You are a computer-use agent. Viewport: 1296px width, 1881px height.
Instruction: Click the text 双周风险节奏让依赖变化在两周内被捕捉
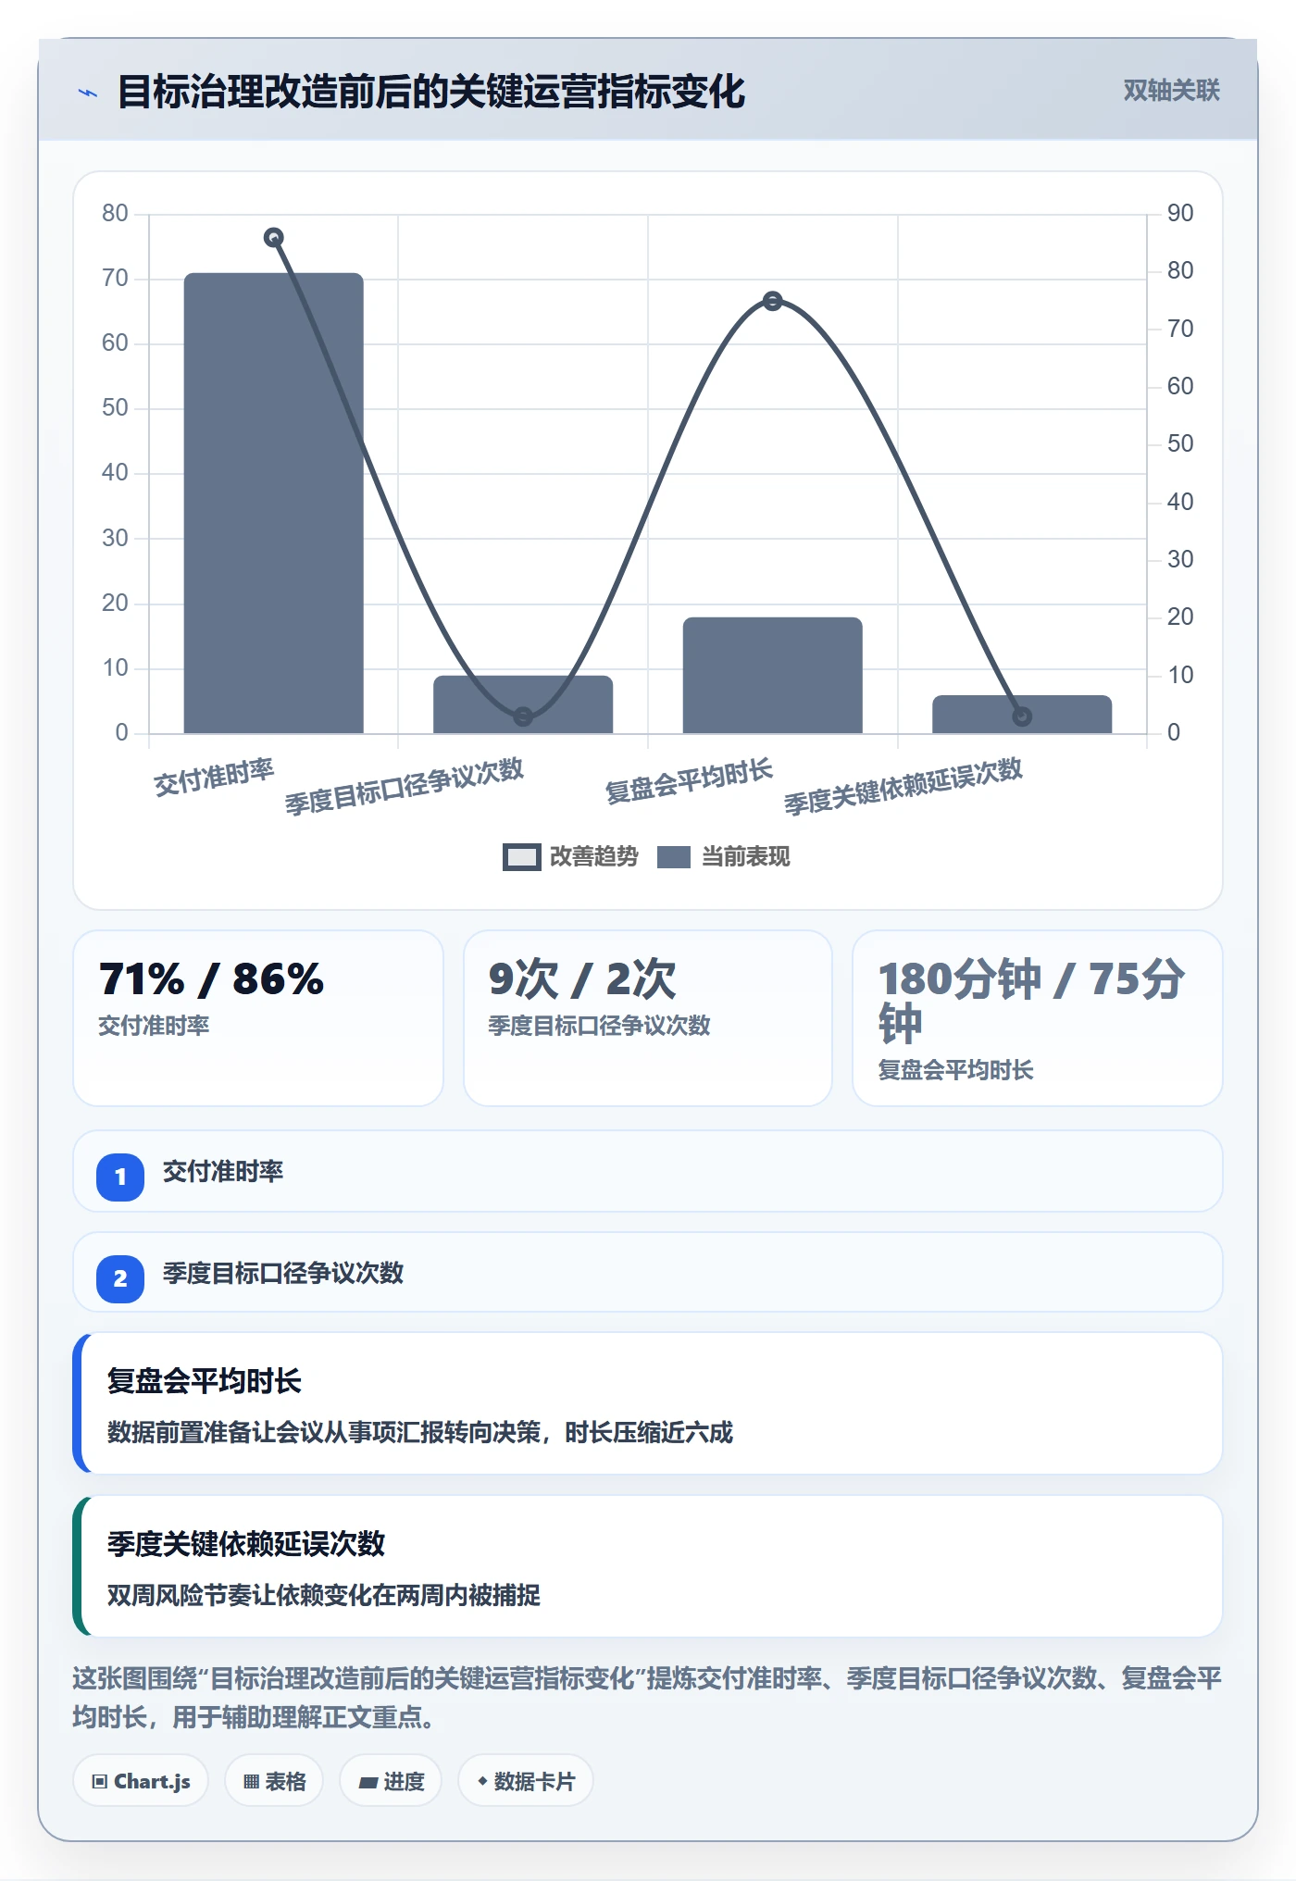tap(324, 1595)
